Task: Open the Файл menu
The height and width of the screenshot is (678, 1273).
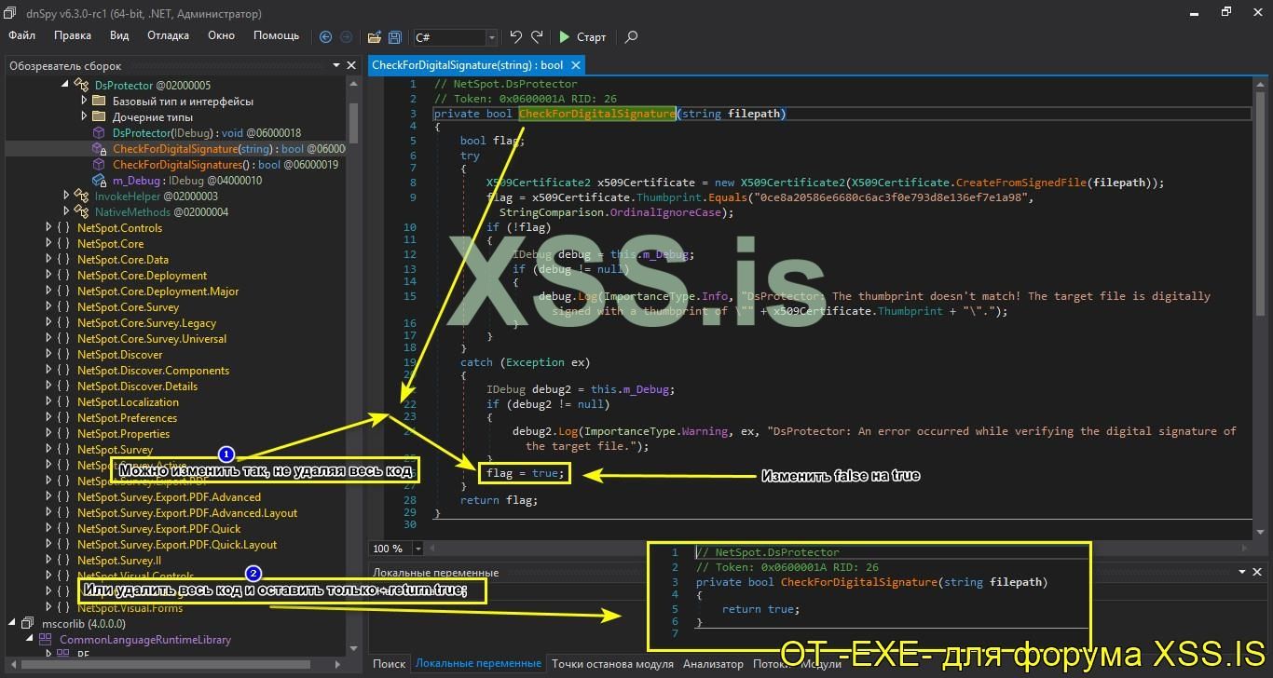Action: (x=22, y=35)
